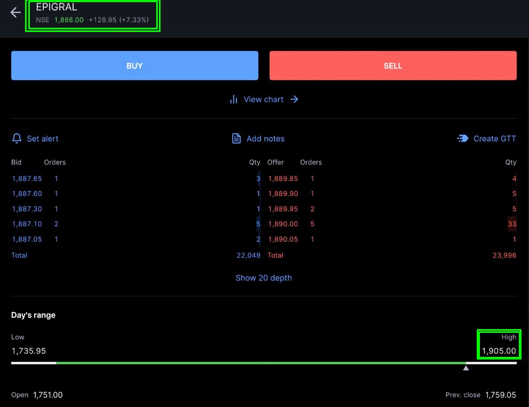Open Create GTT
The height and width of the screenshot is (407, 529).
(x=494, y=139)
